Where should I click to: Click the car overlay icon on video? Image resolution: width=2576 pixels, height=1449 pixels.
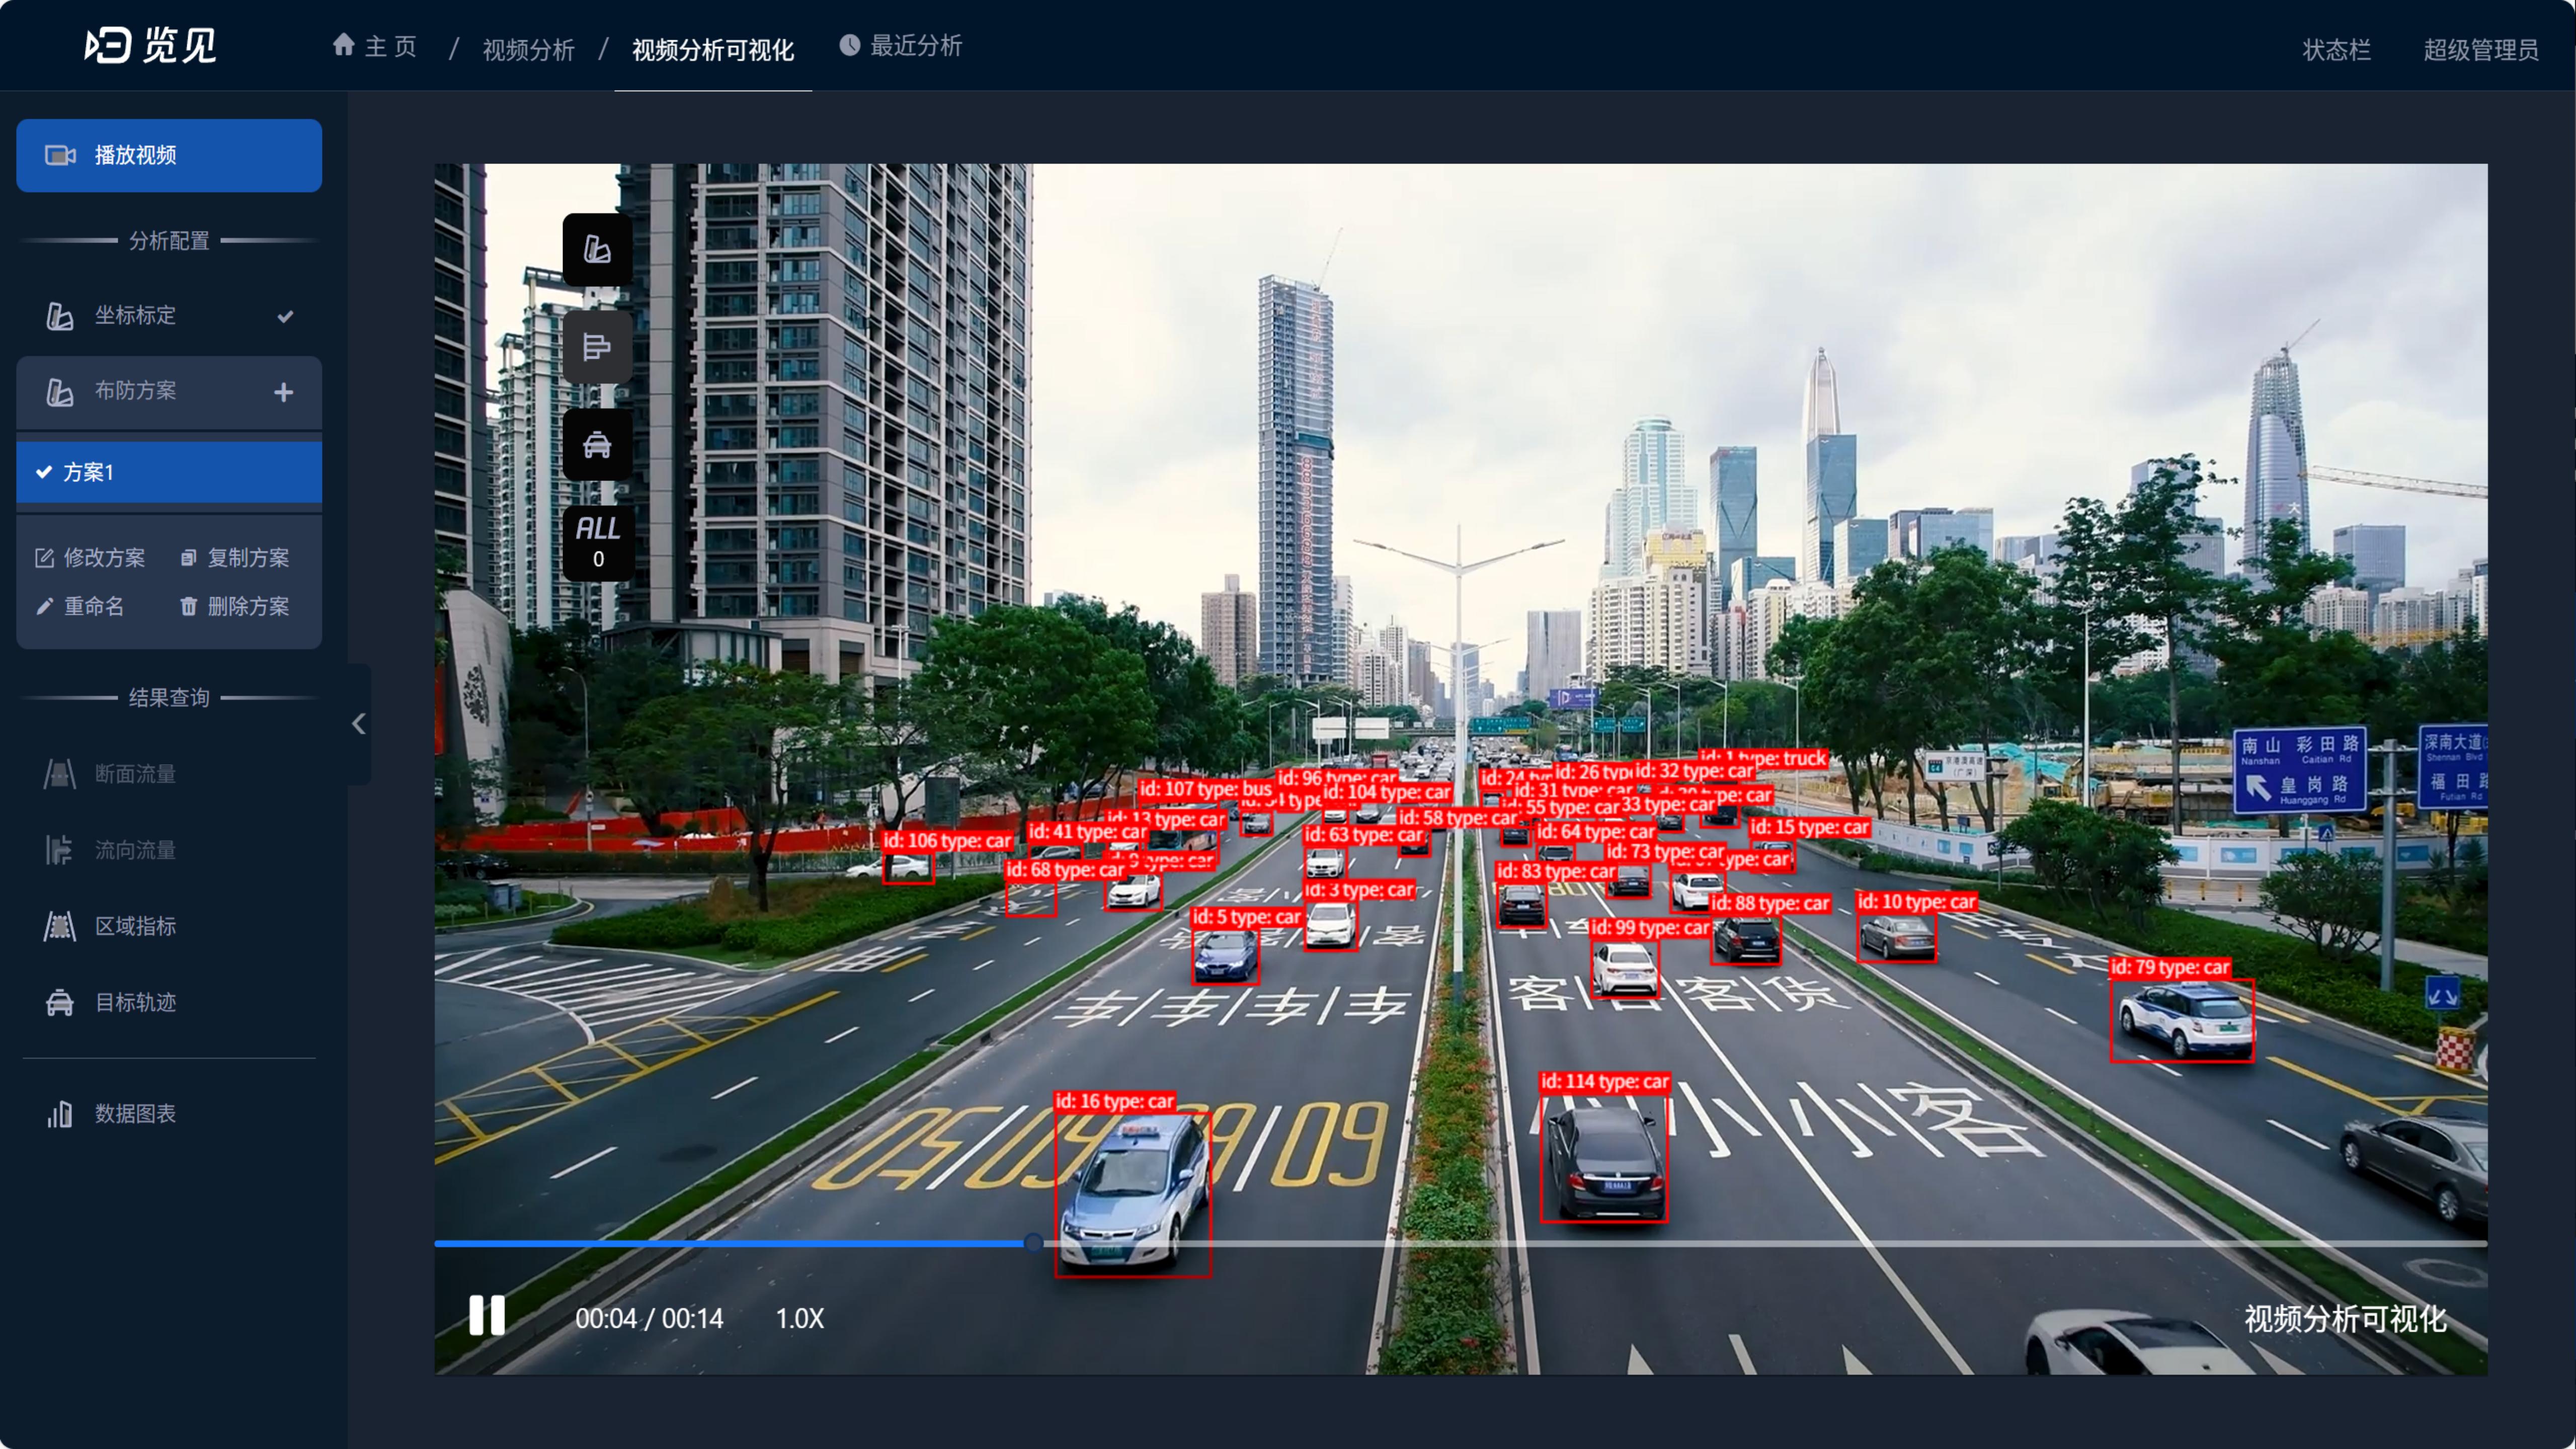pyautogui.click(x=597, y=445)
